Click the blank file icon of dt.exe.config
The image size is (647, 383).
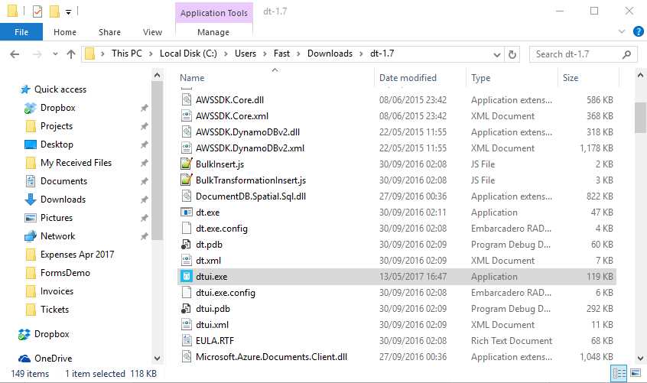pos(187,229)
